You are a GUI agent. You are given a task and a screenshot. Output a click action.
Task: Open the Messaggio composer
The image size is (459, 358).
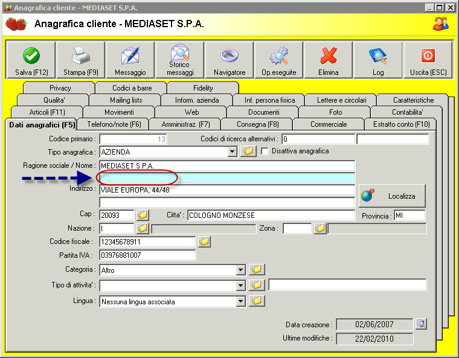(130, 60)
